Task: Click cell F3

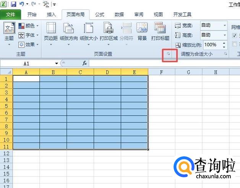Action: click(x=162, y=92)
